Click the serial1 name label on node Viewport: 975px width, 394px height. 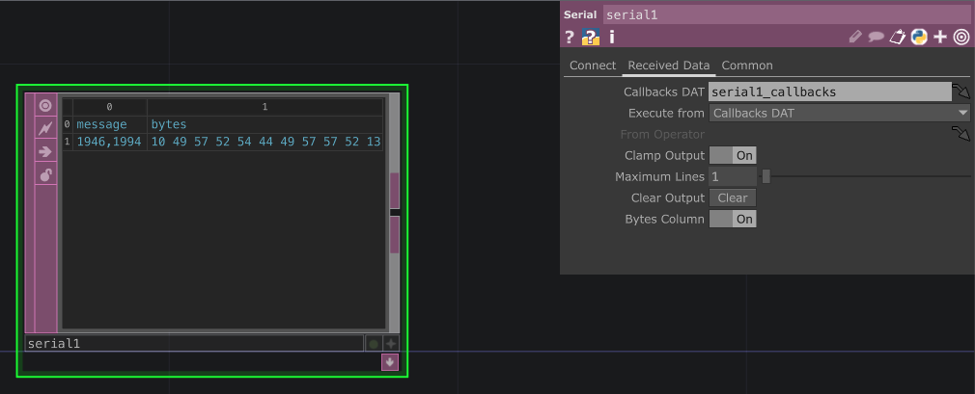tap(193, 343)
